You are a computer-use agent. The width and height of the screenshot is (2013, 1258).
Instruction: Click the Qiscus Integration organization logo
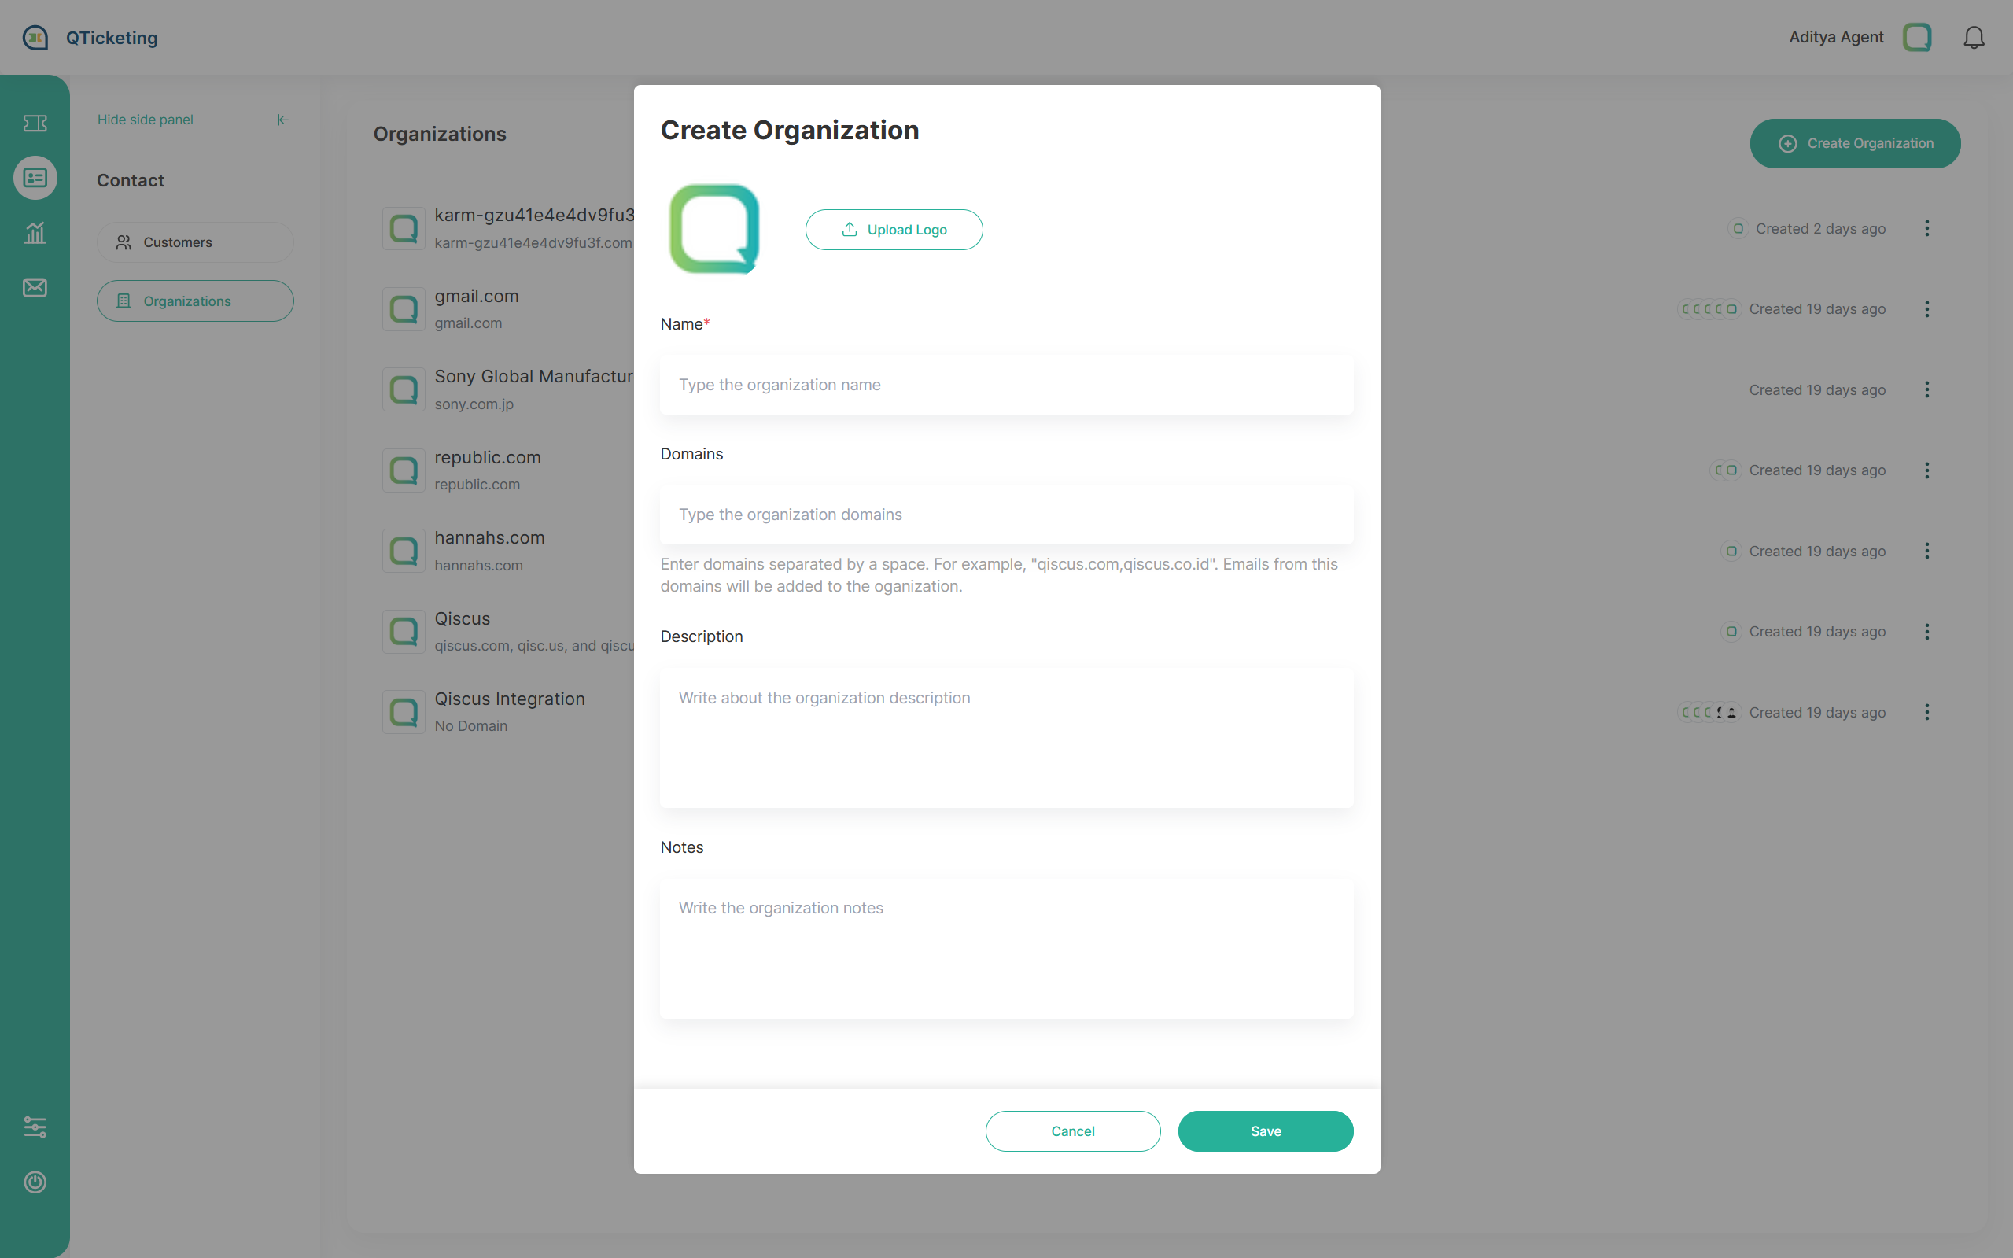click(x=404, y=712)
